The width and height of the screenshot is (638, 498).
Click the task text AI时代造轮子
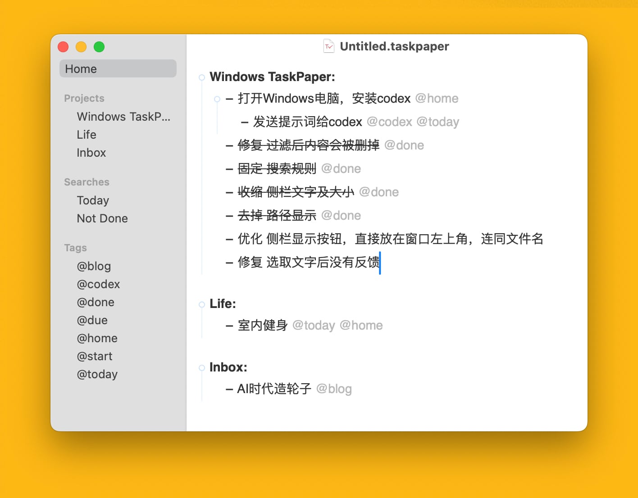[274, 389]
